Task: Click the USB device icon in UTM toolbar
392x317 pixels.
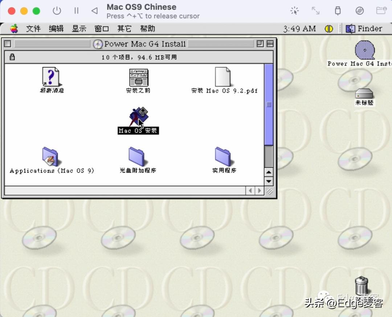Action: click(x=338, y=11)
